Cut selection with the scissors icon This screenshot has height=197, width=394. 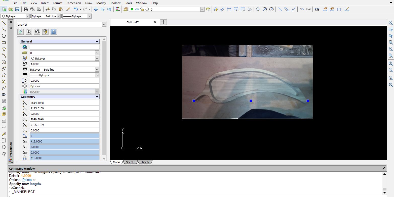[47, 9]
